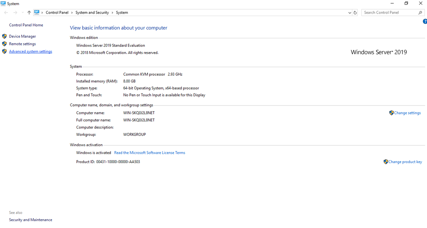Click the magnifier search icon

[420, 12]
